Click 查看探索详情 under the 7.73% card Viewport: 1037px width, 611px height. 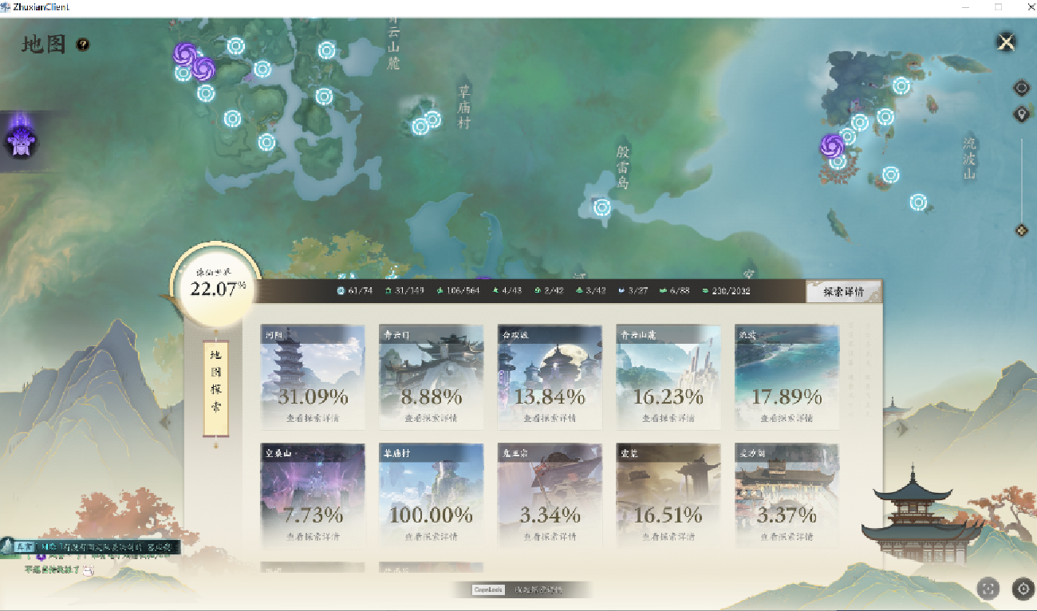pos(313,537)
